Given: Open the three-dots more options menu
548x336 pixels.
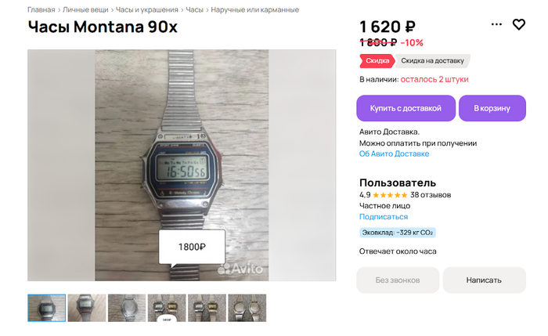Looking at the screenshot, I should [x=496, y=24].
